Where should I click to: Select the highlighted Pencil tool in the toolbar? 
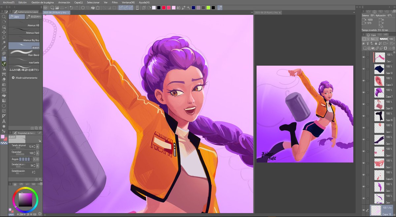(x=4, y=58)
